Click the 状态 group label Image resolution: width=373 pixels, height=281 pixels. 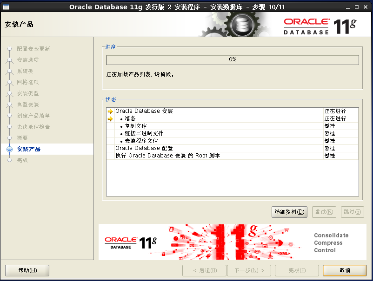pyautogui.click(x=111, y=99)
